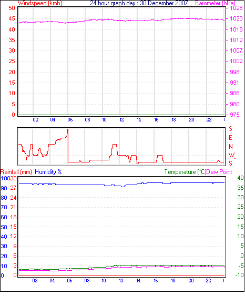Click the E wind direction label

coord(230,138)
